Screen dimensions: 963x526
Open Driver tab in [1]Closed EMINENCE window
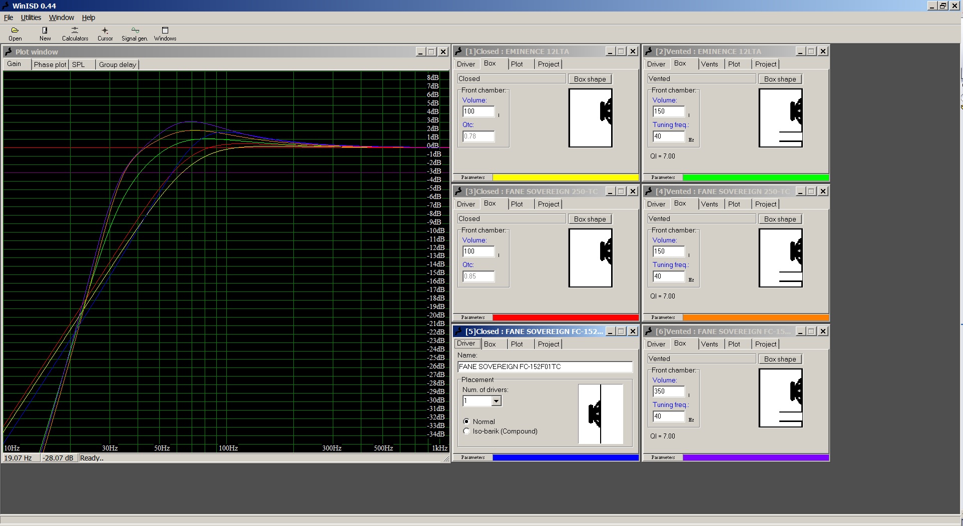click(x=466, y=64)
